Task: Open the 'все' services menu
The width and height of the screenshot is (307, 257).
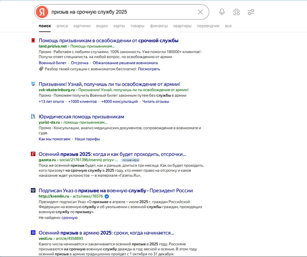Action: point(228,26)
